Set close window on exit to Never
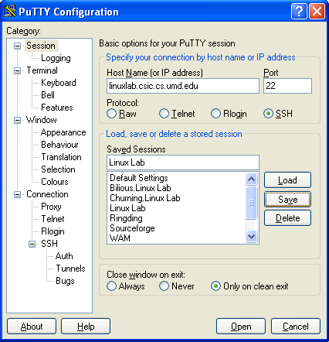The height and width of the screenshot is (342, 329). (x=164, y=286)
